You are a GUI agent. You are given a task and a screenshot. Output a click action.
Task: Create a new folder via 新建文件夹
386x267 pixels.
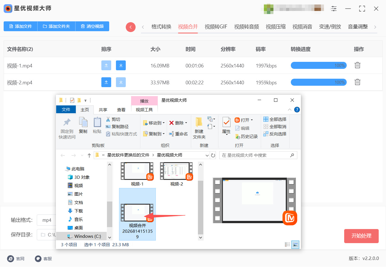point(199,128)
